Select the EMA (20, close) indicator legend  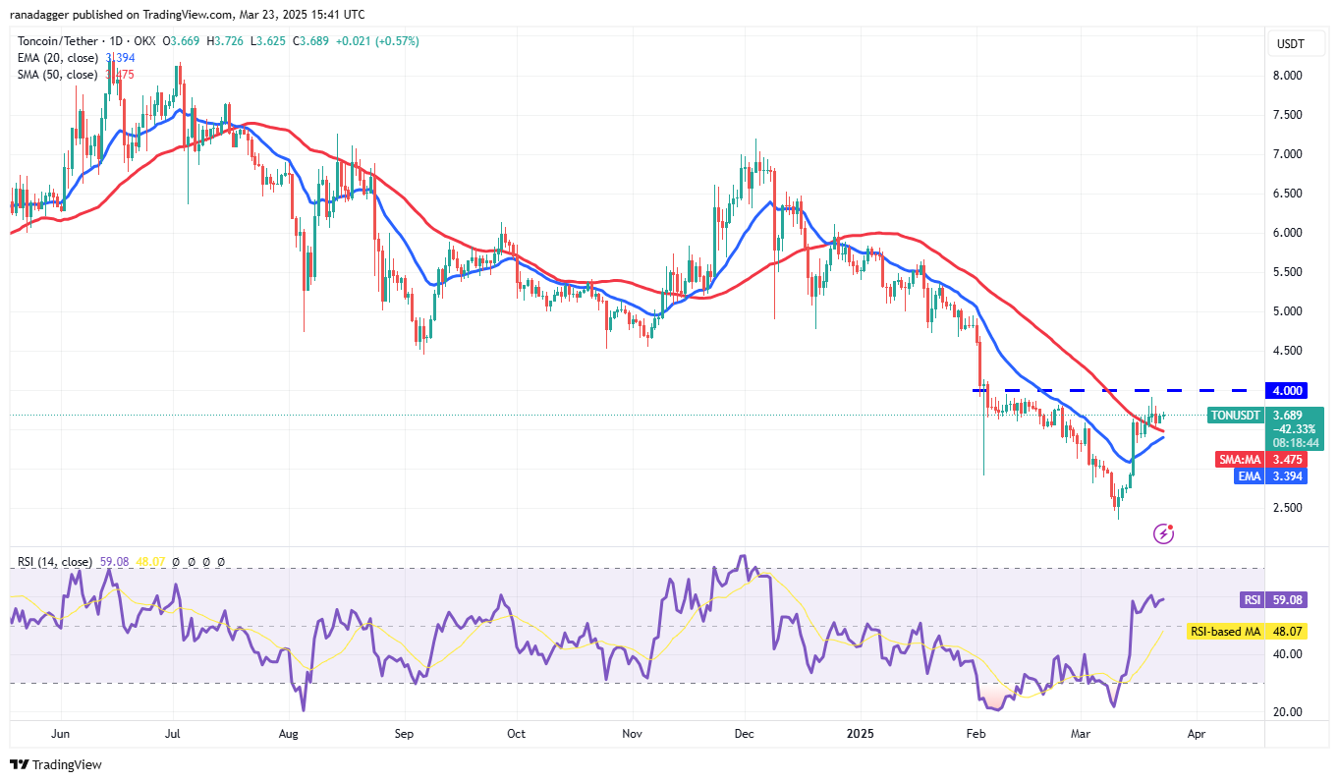pos(55,58)
